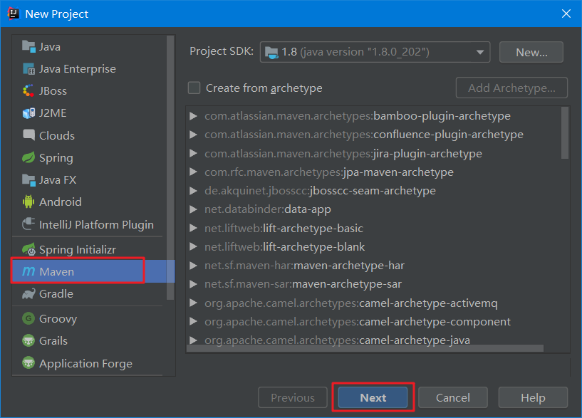
Task: Expand jbosscc-seam-archetype node
Action: 193,191
